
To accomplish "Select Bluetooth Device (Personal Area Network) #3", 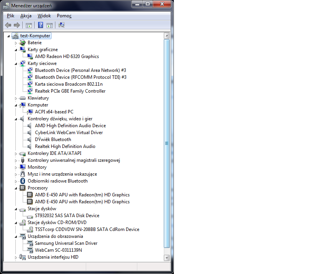I will [x=80, y=70].
